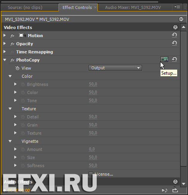Check the License checkbox

pos(91,174)
